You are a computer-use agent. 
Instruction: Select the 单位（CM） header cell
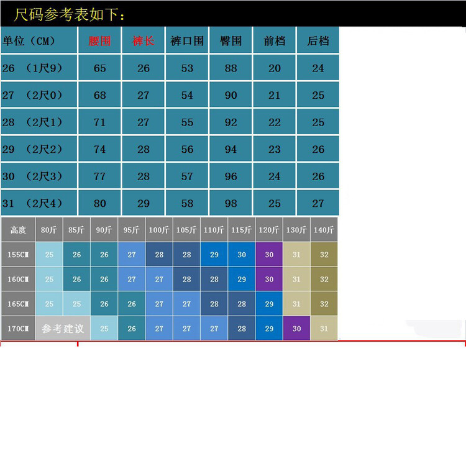click(x=29, y=41)
